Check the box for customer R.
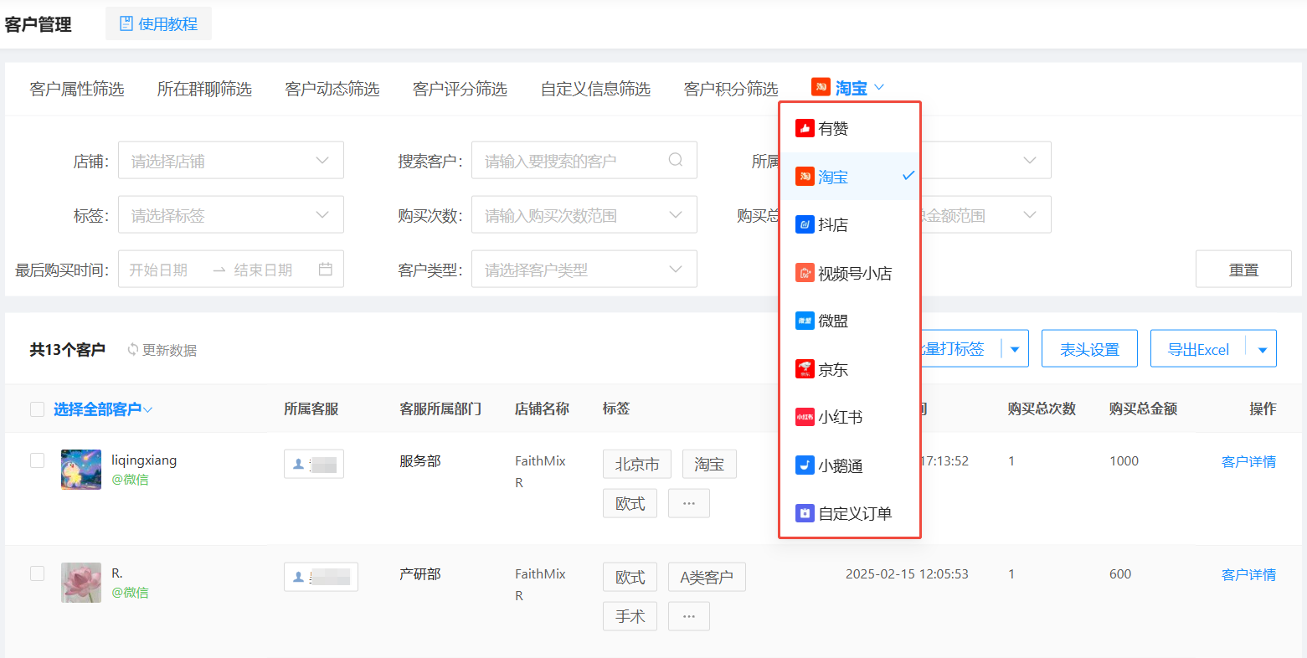The image size is (1307, 658). [37, 573]
